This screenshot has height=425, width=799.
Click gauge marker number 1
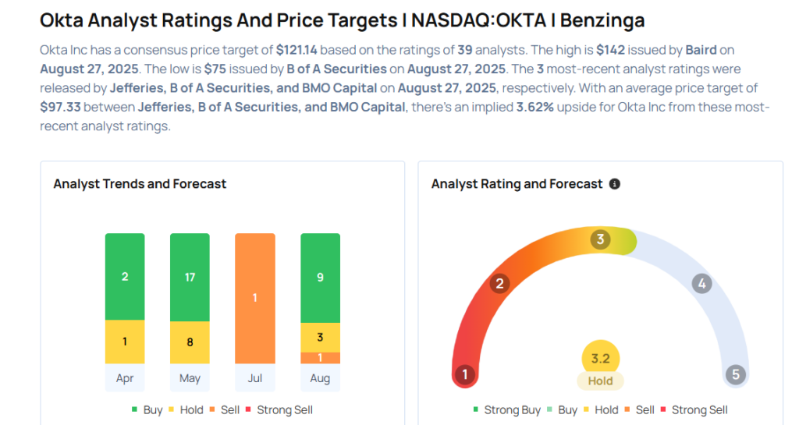(x=465, y=374)
